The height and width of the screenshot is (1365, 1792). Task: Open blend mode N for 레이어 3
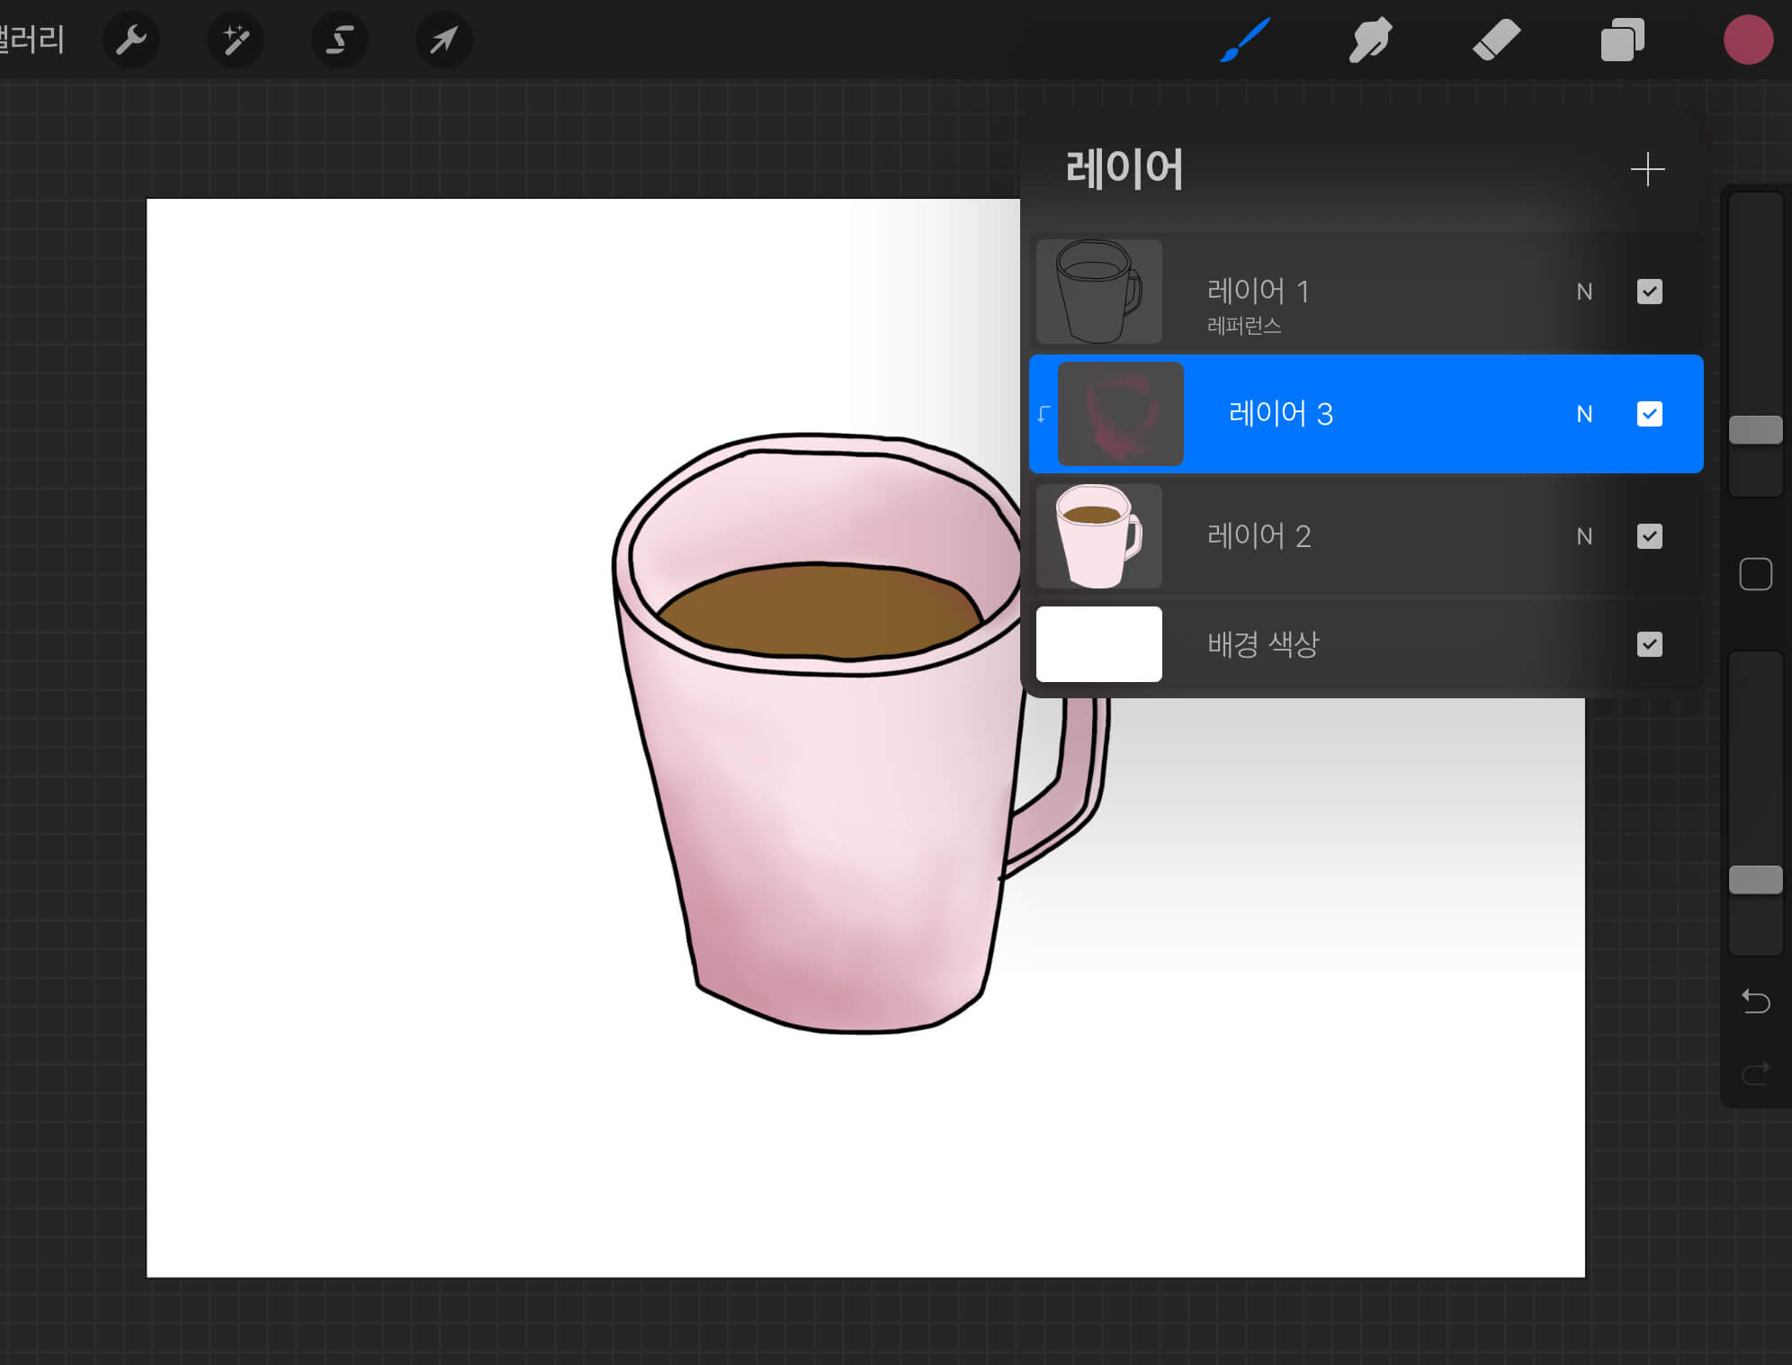(x=1584, y=414)
